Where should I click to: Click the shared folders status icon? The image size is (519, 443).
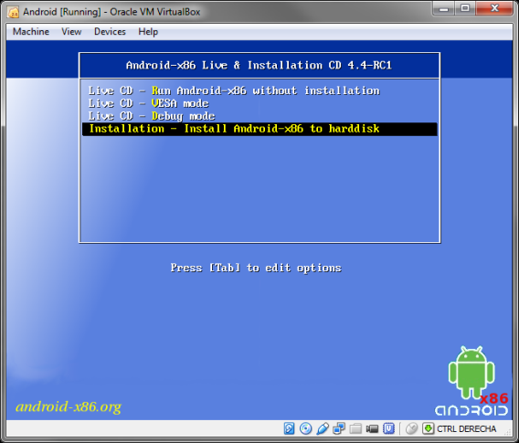tap(355, 428)
